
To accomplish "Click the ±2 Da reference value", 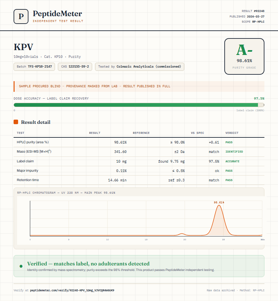I will tap(179, 152).
